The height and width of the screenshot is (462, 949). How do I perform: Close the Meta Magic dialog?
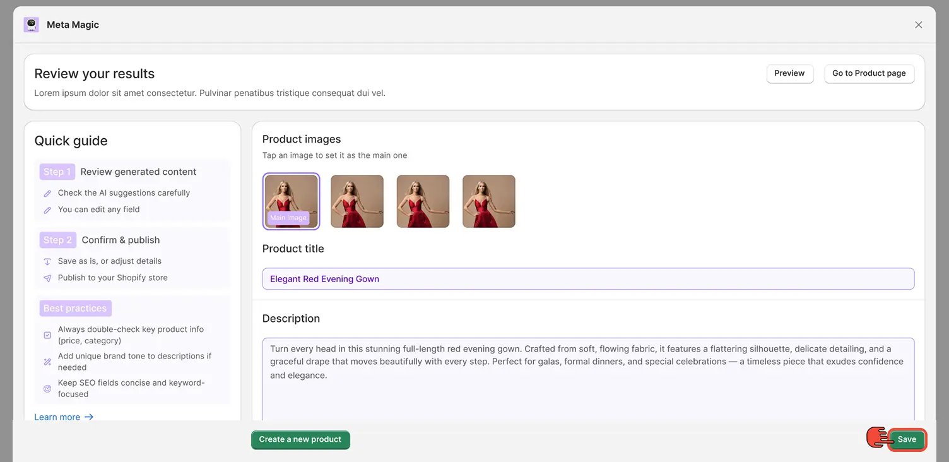point(918,25)
